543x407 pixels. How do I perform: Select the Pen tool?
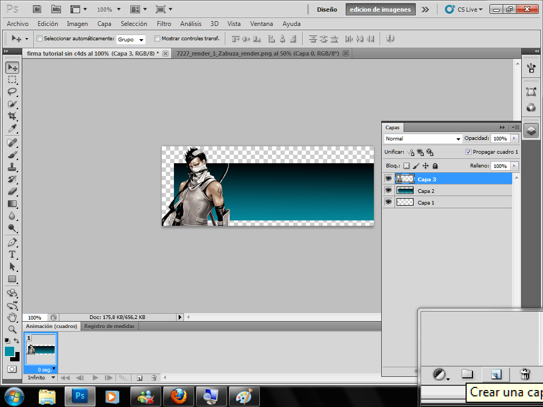(x=12, y=242)
